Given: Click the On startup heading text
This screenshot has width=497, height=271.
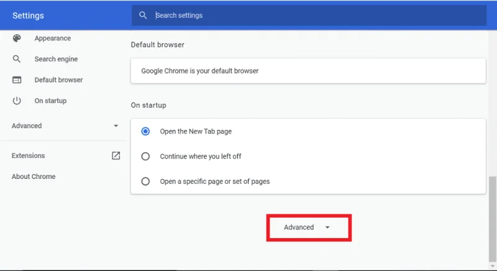Looking at the screenshot, I should (x=148, y=105).
